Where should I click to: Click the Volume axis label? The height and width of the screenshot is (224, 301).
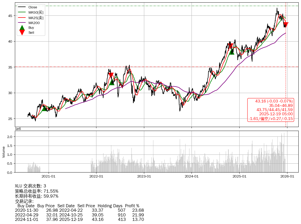(4, 152)
